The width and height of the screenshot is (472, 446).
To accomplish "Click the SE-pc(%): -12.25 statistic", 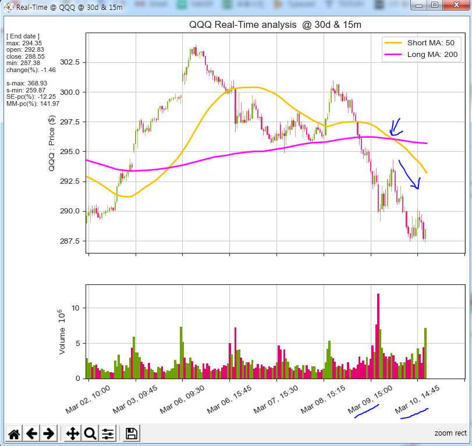I will click(31, 97).
